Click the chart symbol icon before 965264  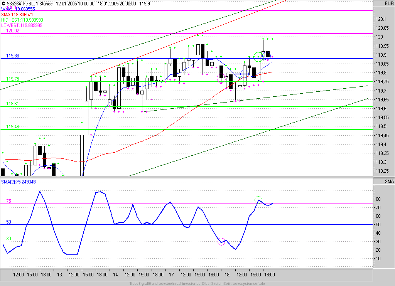pyautogui.click(x=3, y=3)
